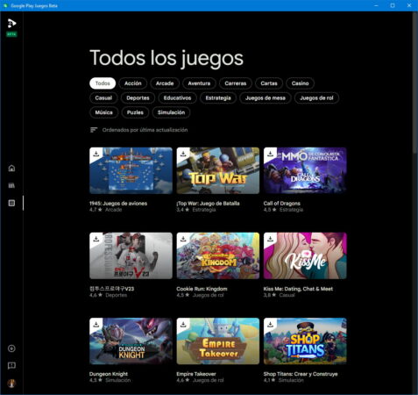Select the Casino filter
The image size is (418, 395).
pyautogui.click(x=300, y=83)
